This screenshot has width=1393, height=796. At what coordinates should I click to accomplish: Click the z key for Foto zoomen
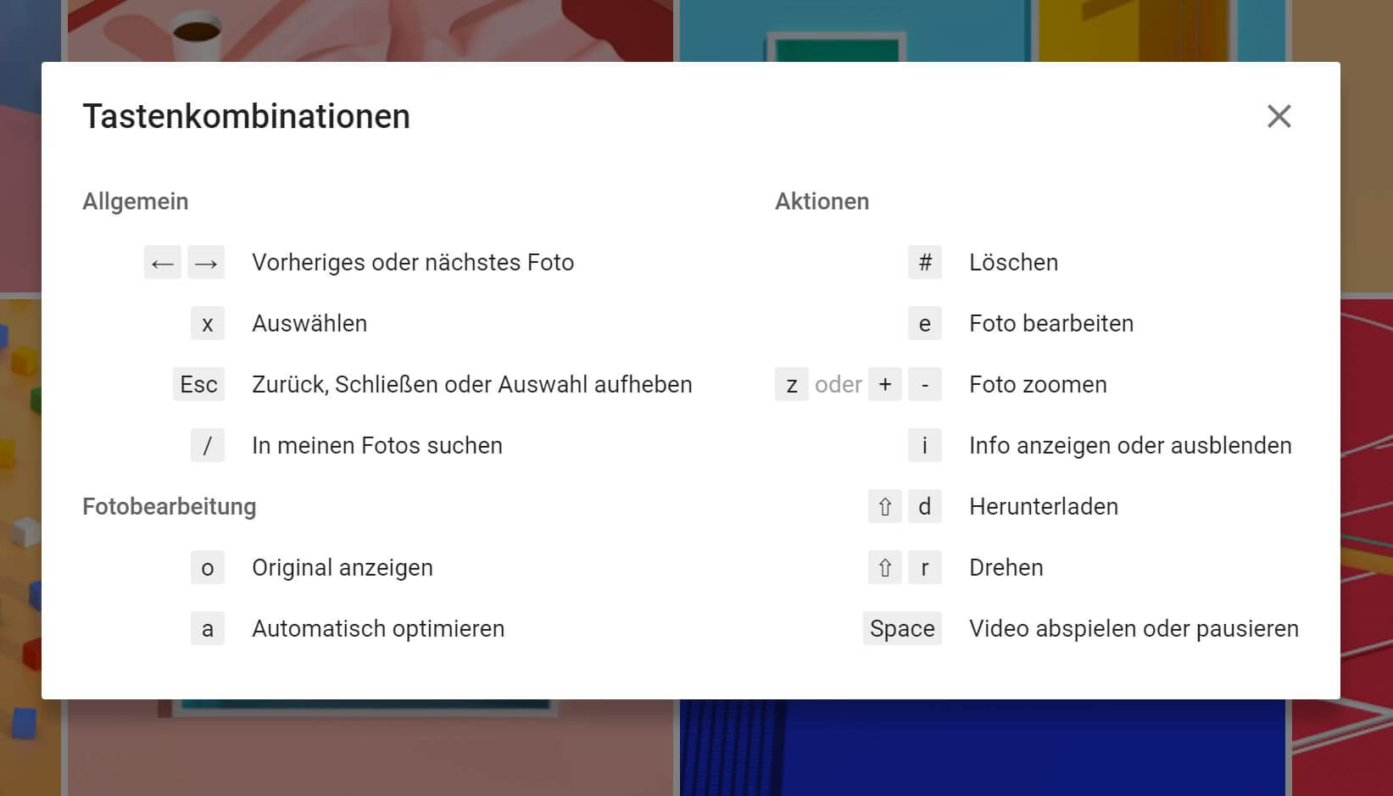792,385
